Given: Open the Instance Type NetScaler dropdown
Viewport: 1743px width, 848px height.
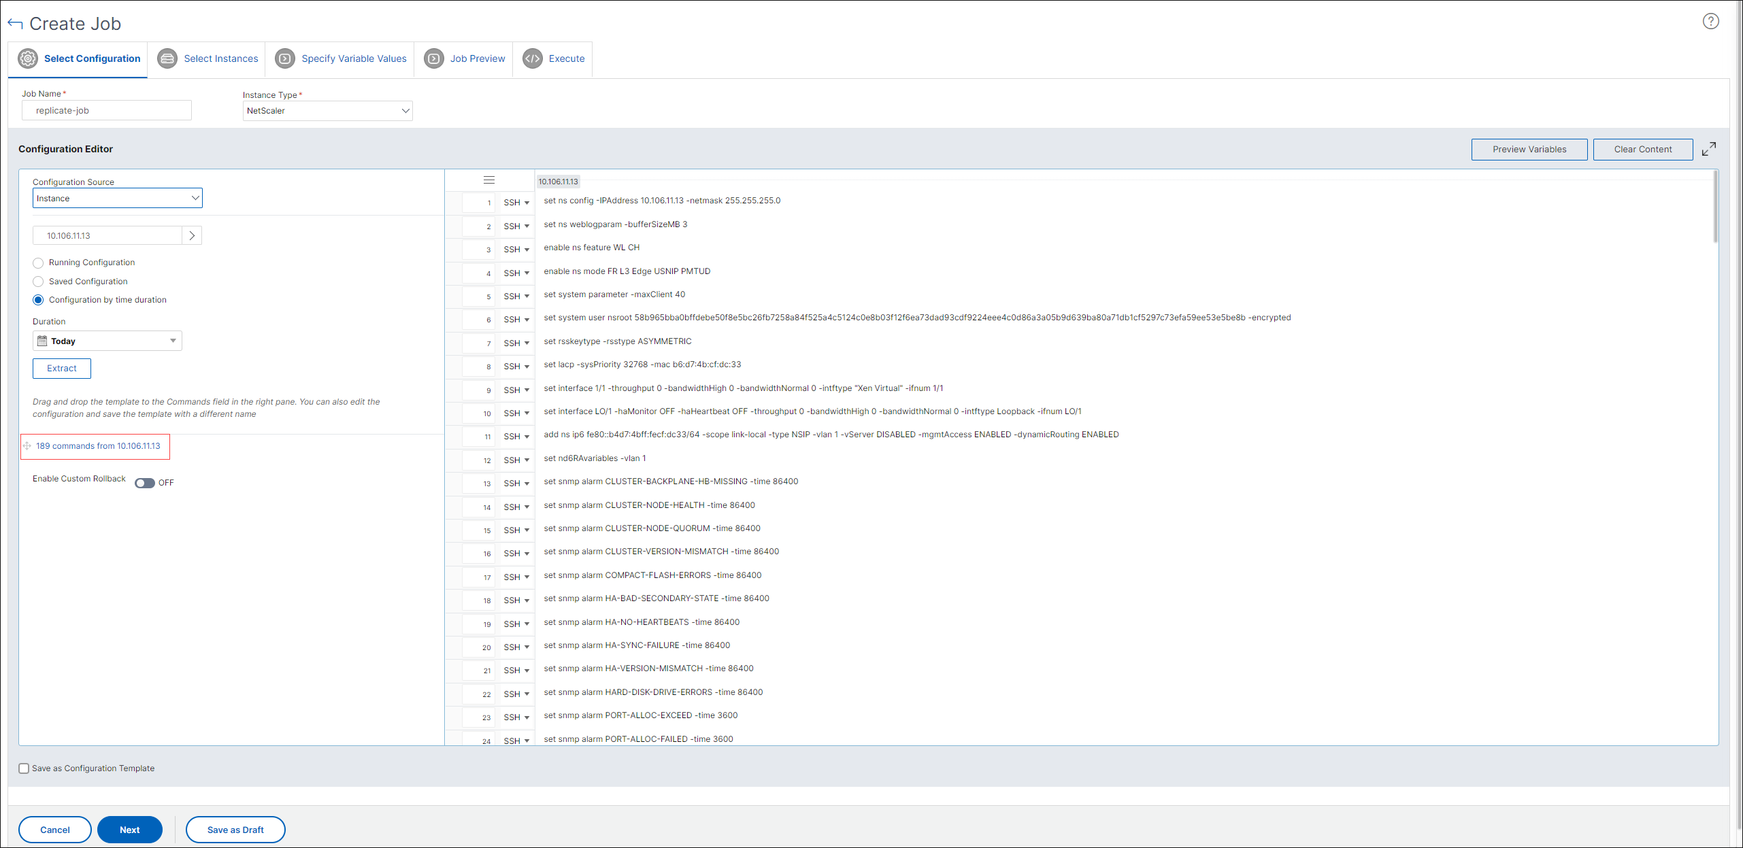Looking at the screenshot, I should click(x=328, y=111).
